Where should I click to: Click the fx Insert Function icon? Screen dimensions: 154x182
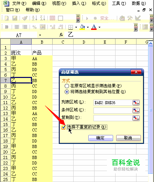[x=61, y=35]
